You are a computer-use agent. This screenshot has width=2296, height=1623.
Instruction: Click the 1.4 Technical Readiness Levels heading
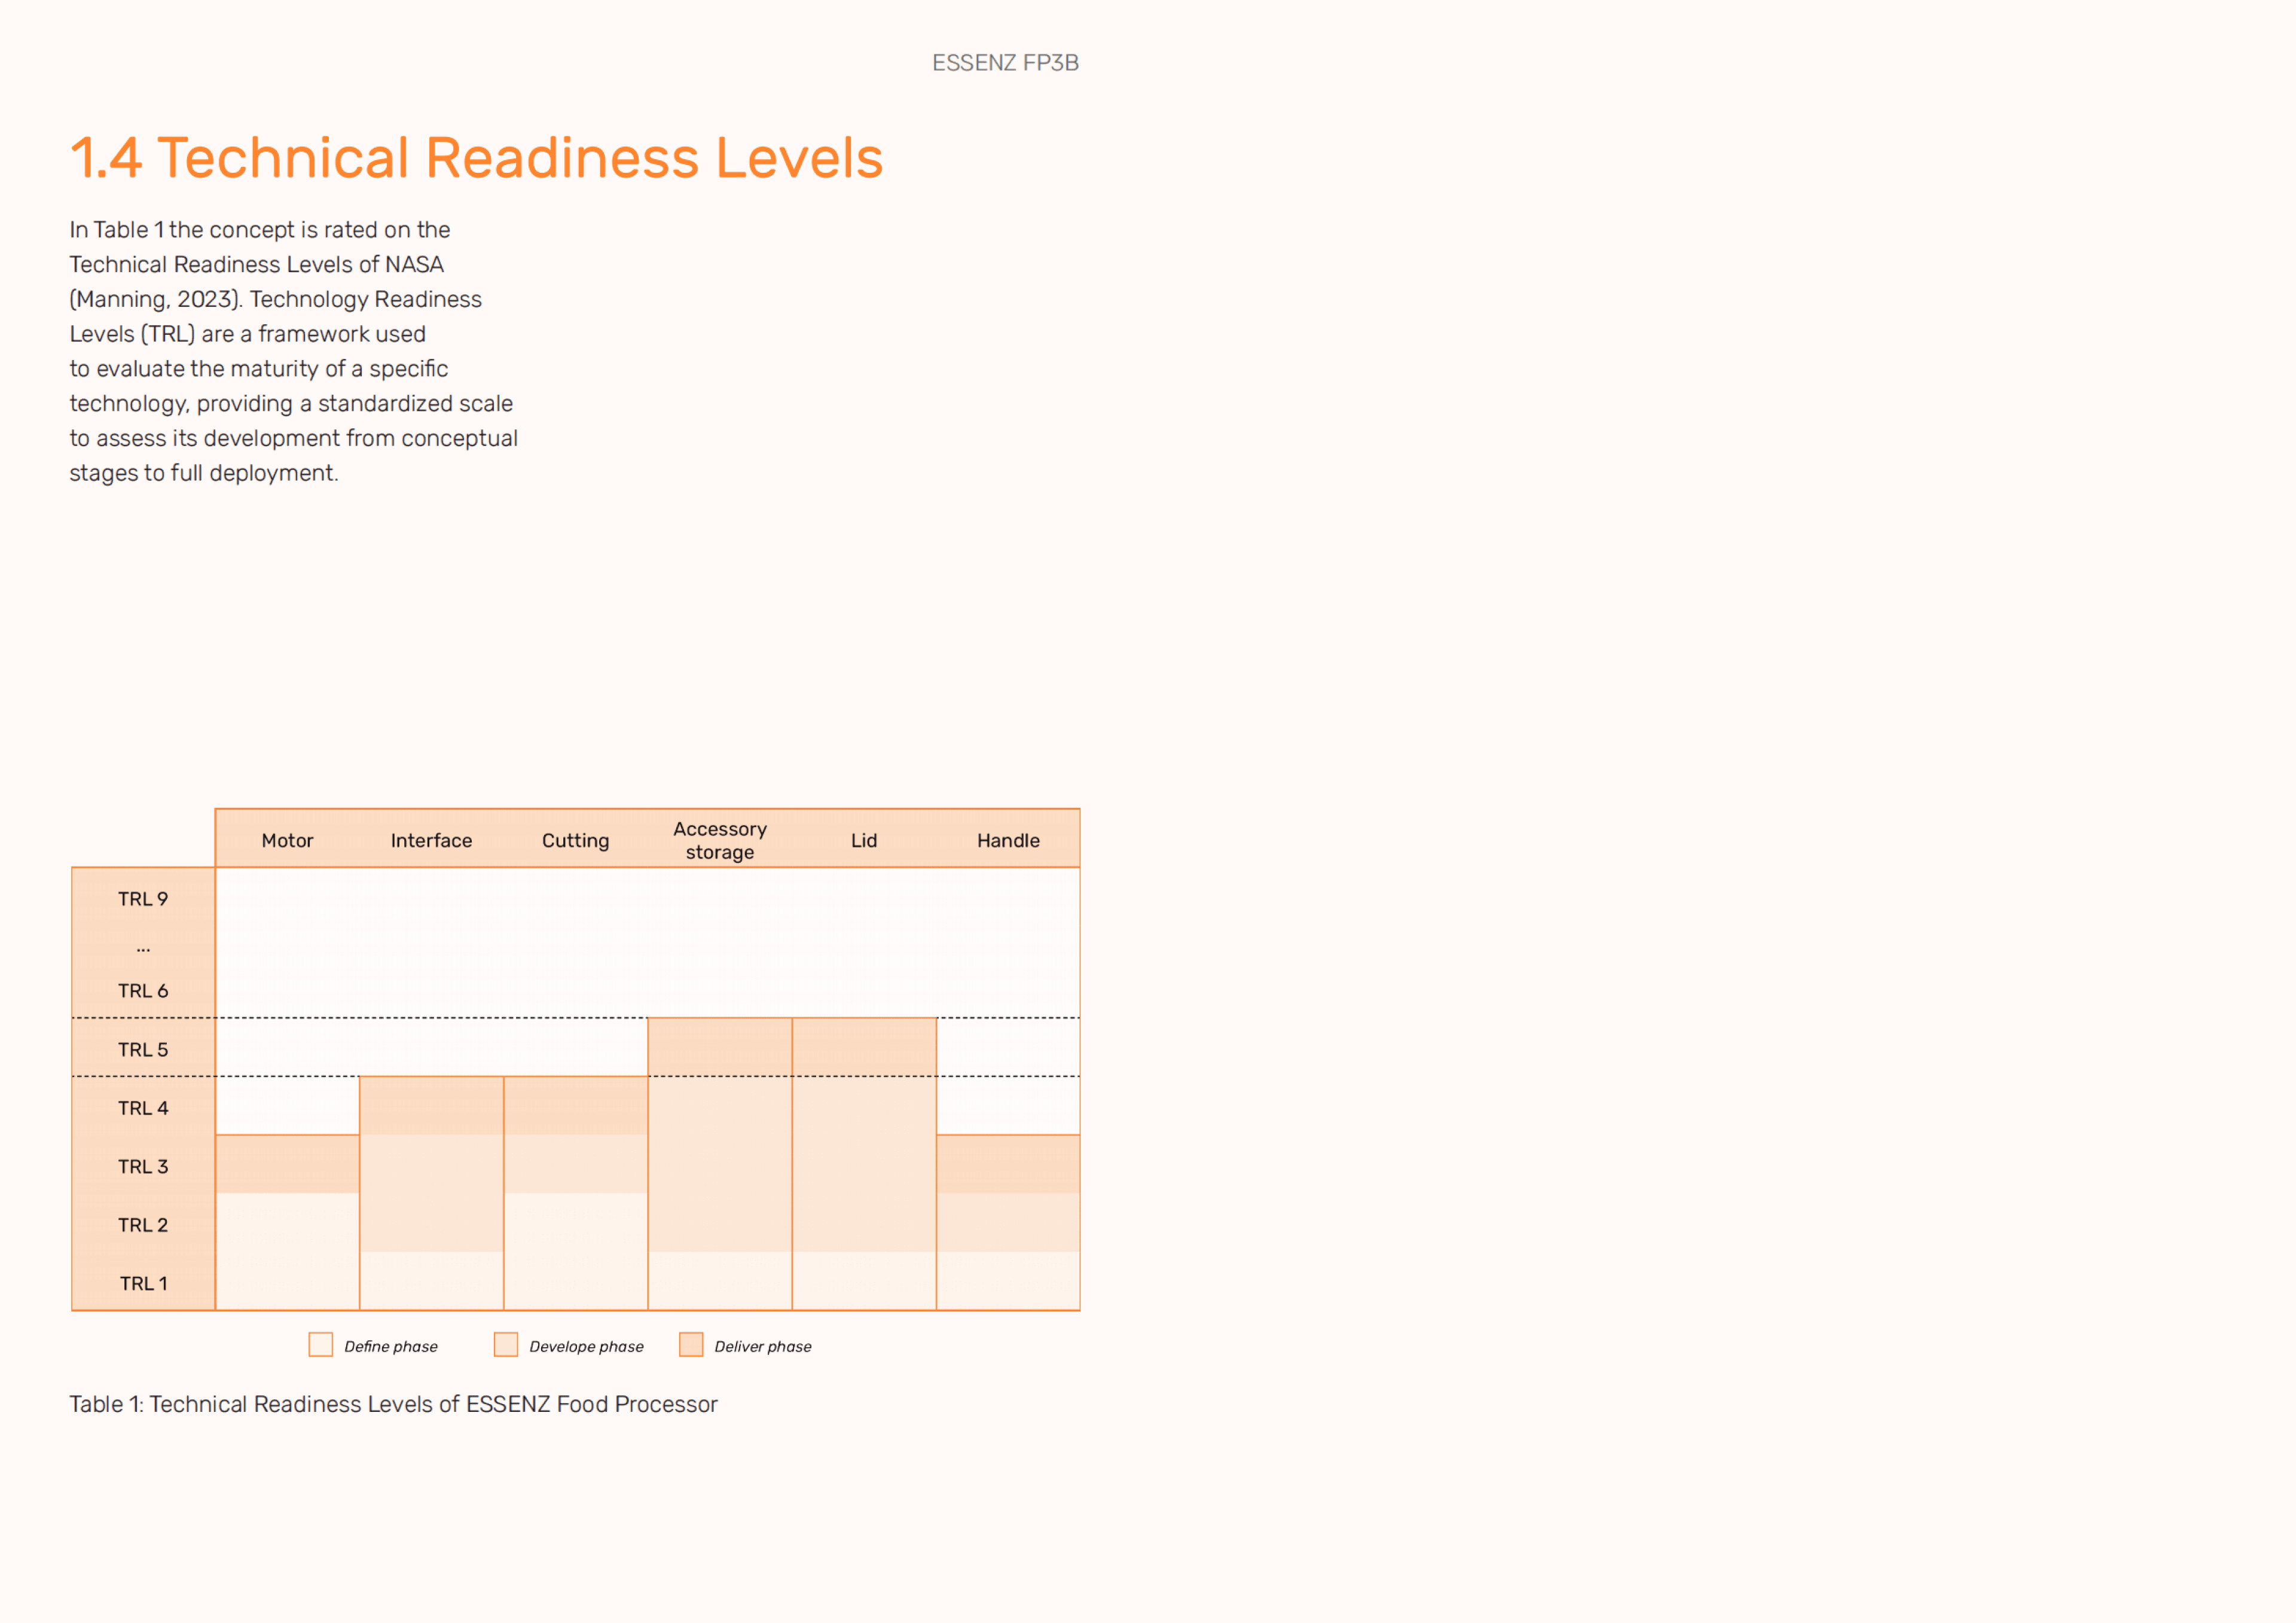point(476,158)
